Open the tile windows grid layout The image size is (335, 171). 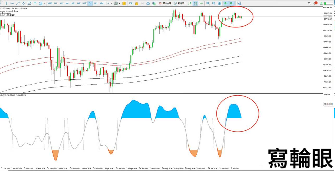point(219,3)
